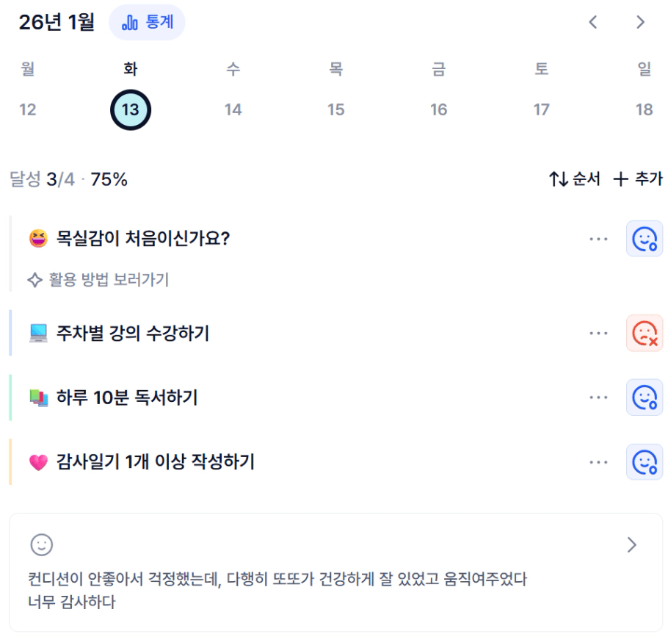Open more options for 주차별 강의 수강하기
Screen dimensions: 668x637
point(598,334)
